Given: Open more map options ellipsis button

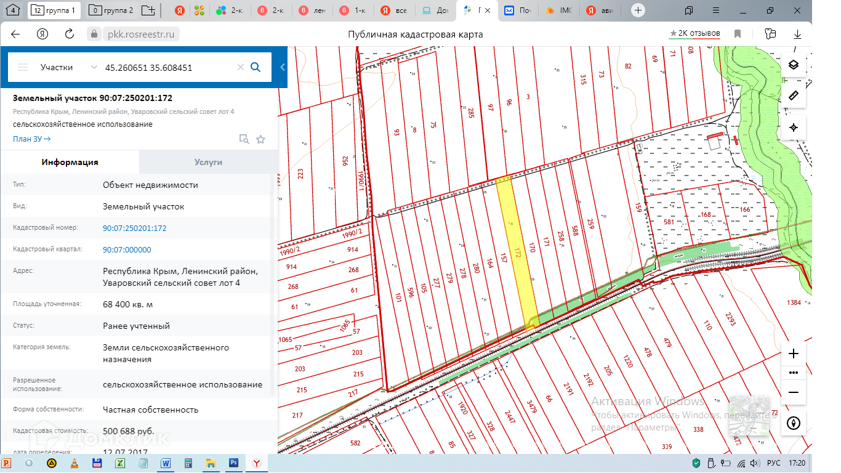Looking at the screenshot, I should pyautogui.click(x=794, y=373).
